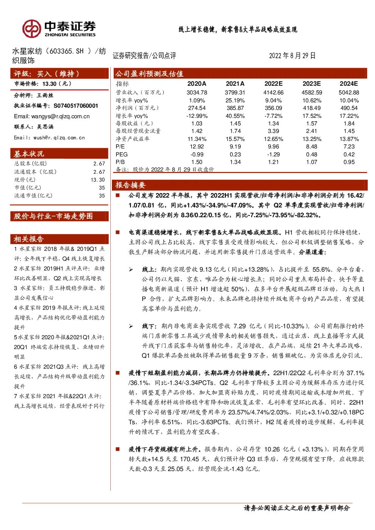Select the note 股价为2022年8月29日收盘价
The image size is (375, 530).
[x=173, y=170]
